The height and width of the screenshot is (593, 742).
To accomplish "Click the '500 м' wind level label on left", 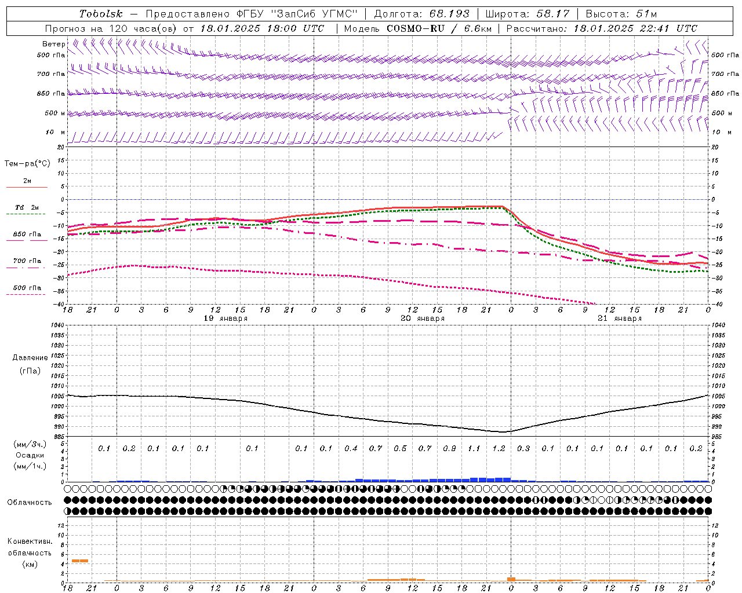I will [55, 113].
